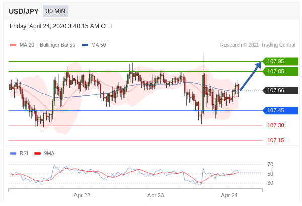Click the 107.15 support level label
302x206 pixels.
(276, 140)
